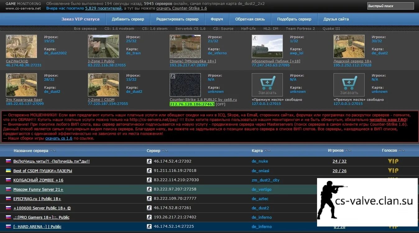Click the down sort arrow next to Игроков

point(346,150)
